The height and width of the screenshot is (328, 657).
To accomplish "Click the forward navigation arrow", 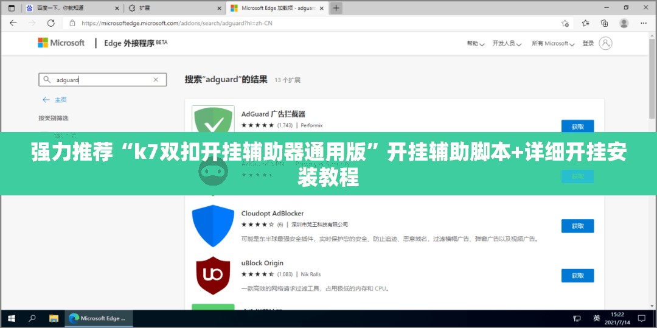I will (32, 23).
